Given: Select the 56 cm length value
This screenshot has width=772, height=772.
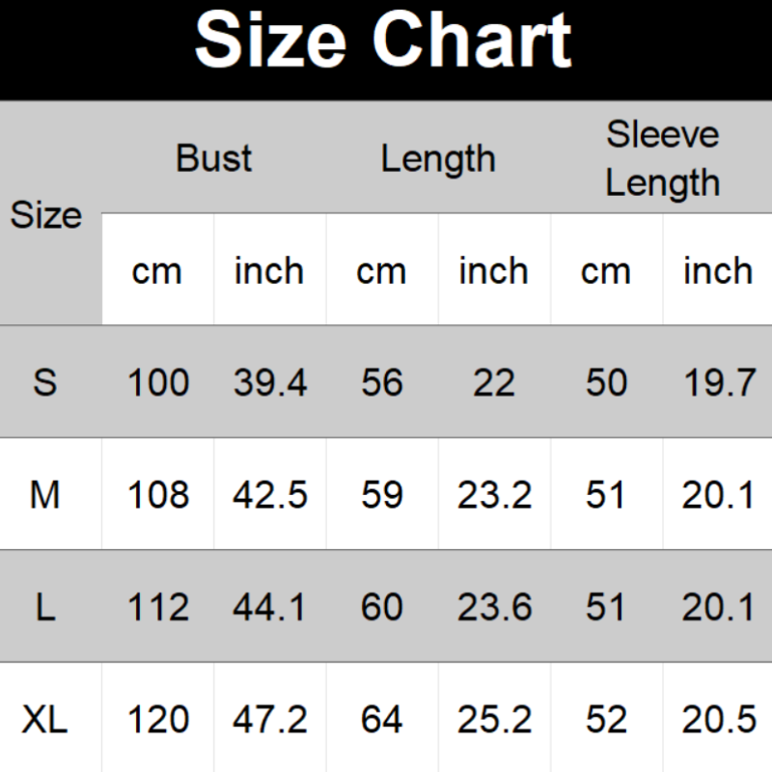Looking at the screenshot, I should click(382, 383).
